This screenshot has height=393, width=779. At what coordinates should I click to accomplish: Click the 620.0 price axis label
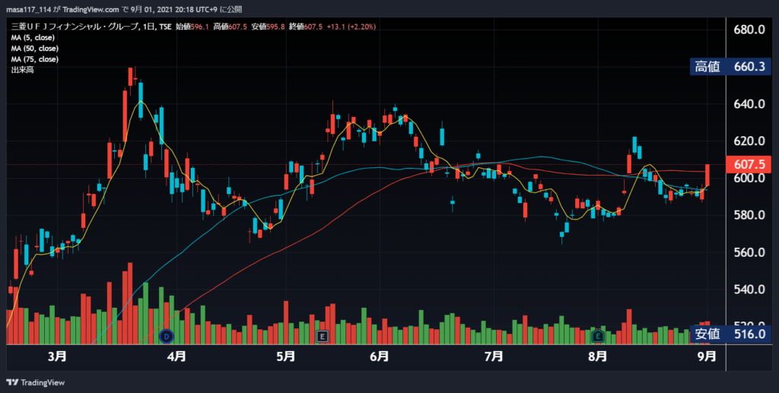click(x=749, y=141)
